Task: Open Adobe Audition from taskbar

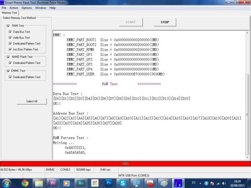Action: click(81, 183)
